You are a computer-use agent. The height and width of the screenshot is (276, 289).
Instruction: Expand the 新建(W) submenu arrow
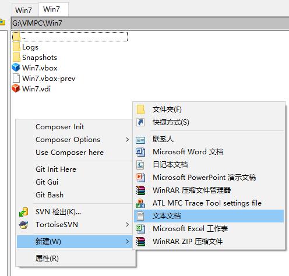(128, 242)
